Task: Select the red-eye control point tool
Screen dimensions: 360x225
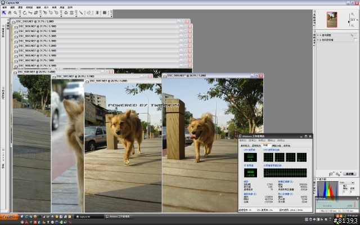Action: point(71,12)
